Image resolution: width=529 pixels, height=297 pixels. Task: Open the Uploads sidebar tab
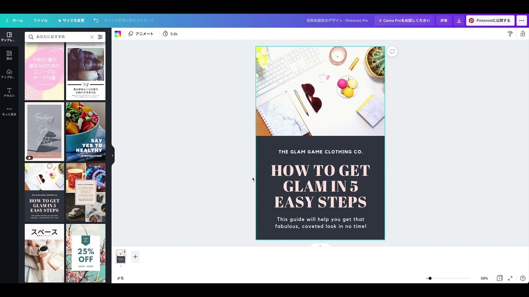click(9, 74)
